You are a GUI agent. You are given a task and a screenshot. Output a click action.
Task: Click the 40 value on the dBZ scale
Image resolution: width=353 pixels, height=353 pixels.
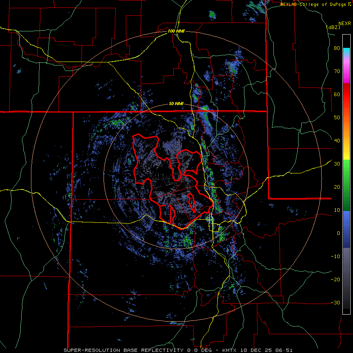click(337, 141)
